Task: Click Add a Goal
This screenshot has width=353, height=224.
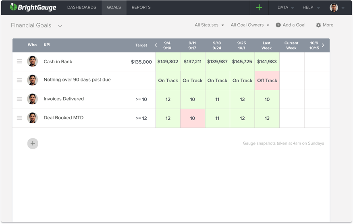Action: [x=291, y=25]
